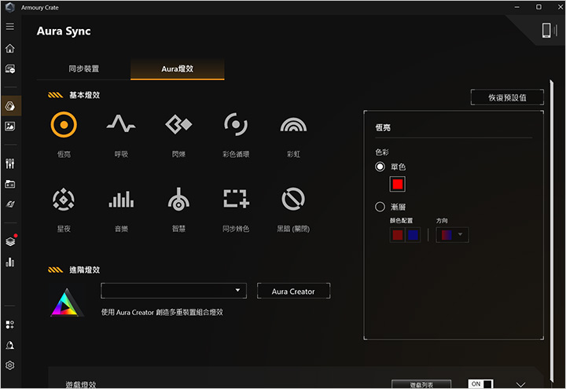
Task: Activate the 音樂 music effect
Action: coord(121,199)
